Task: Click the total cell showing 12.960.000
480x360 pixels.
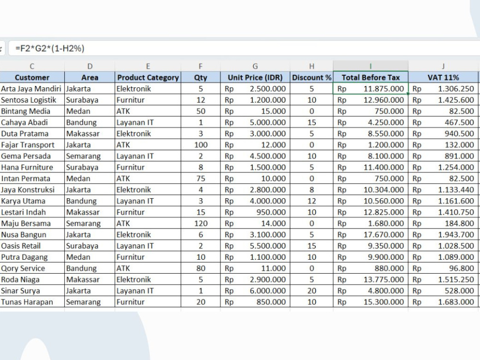Action: pyautogui.click(x=371, y=100)
